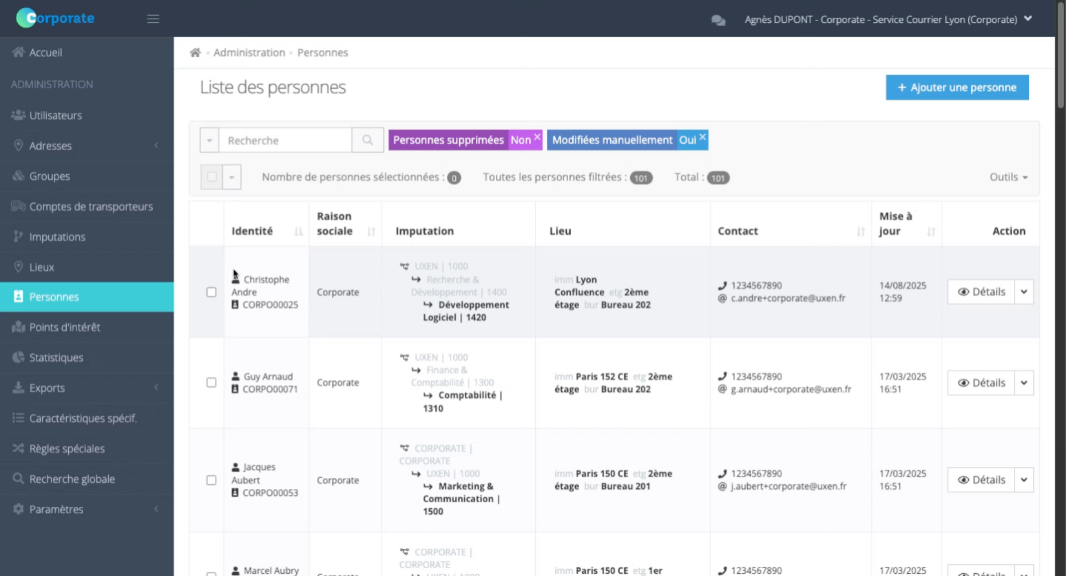1066x576 pixels.
Task: Open Agnès DUPONT user account menu
Action: (888, 19)
